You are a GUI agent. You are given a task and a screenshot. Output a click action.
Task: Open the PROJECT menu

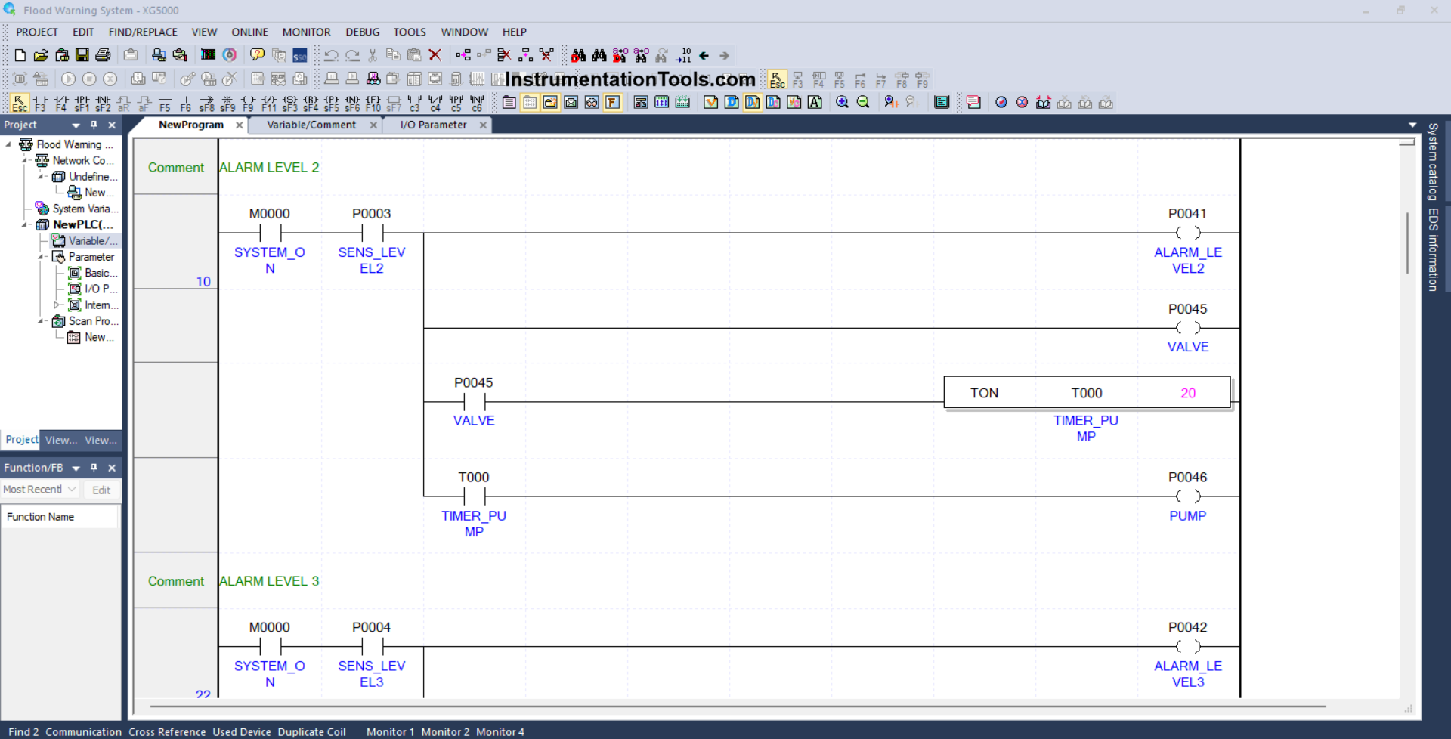coord(37,32)
